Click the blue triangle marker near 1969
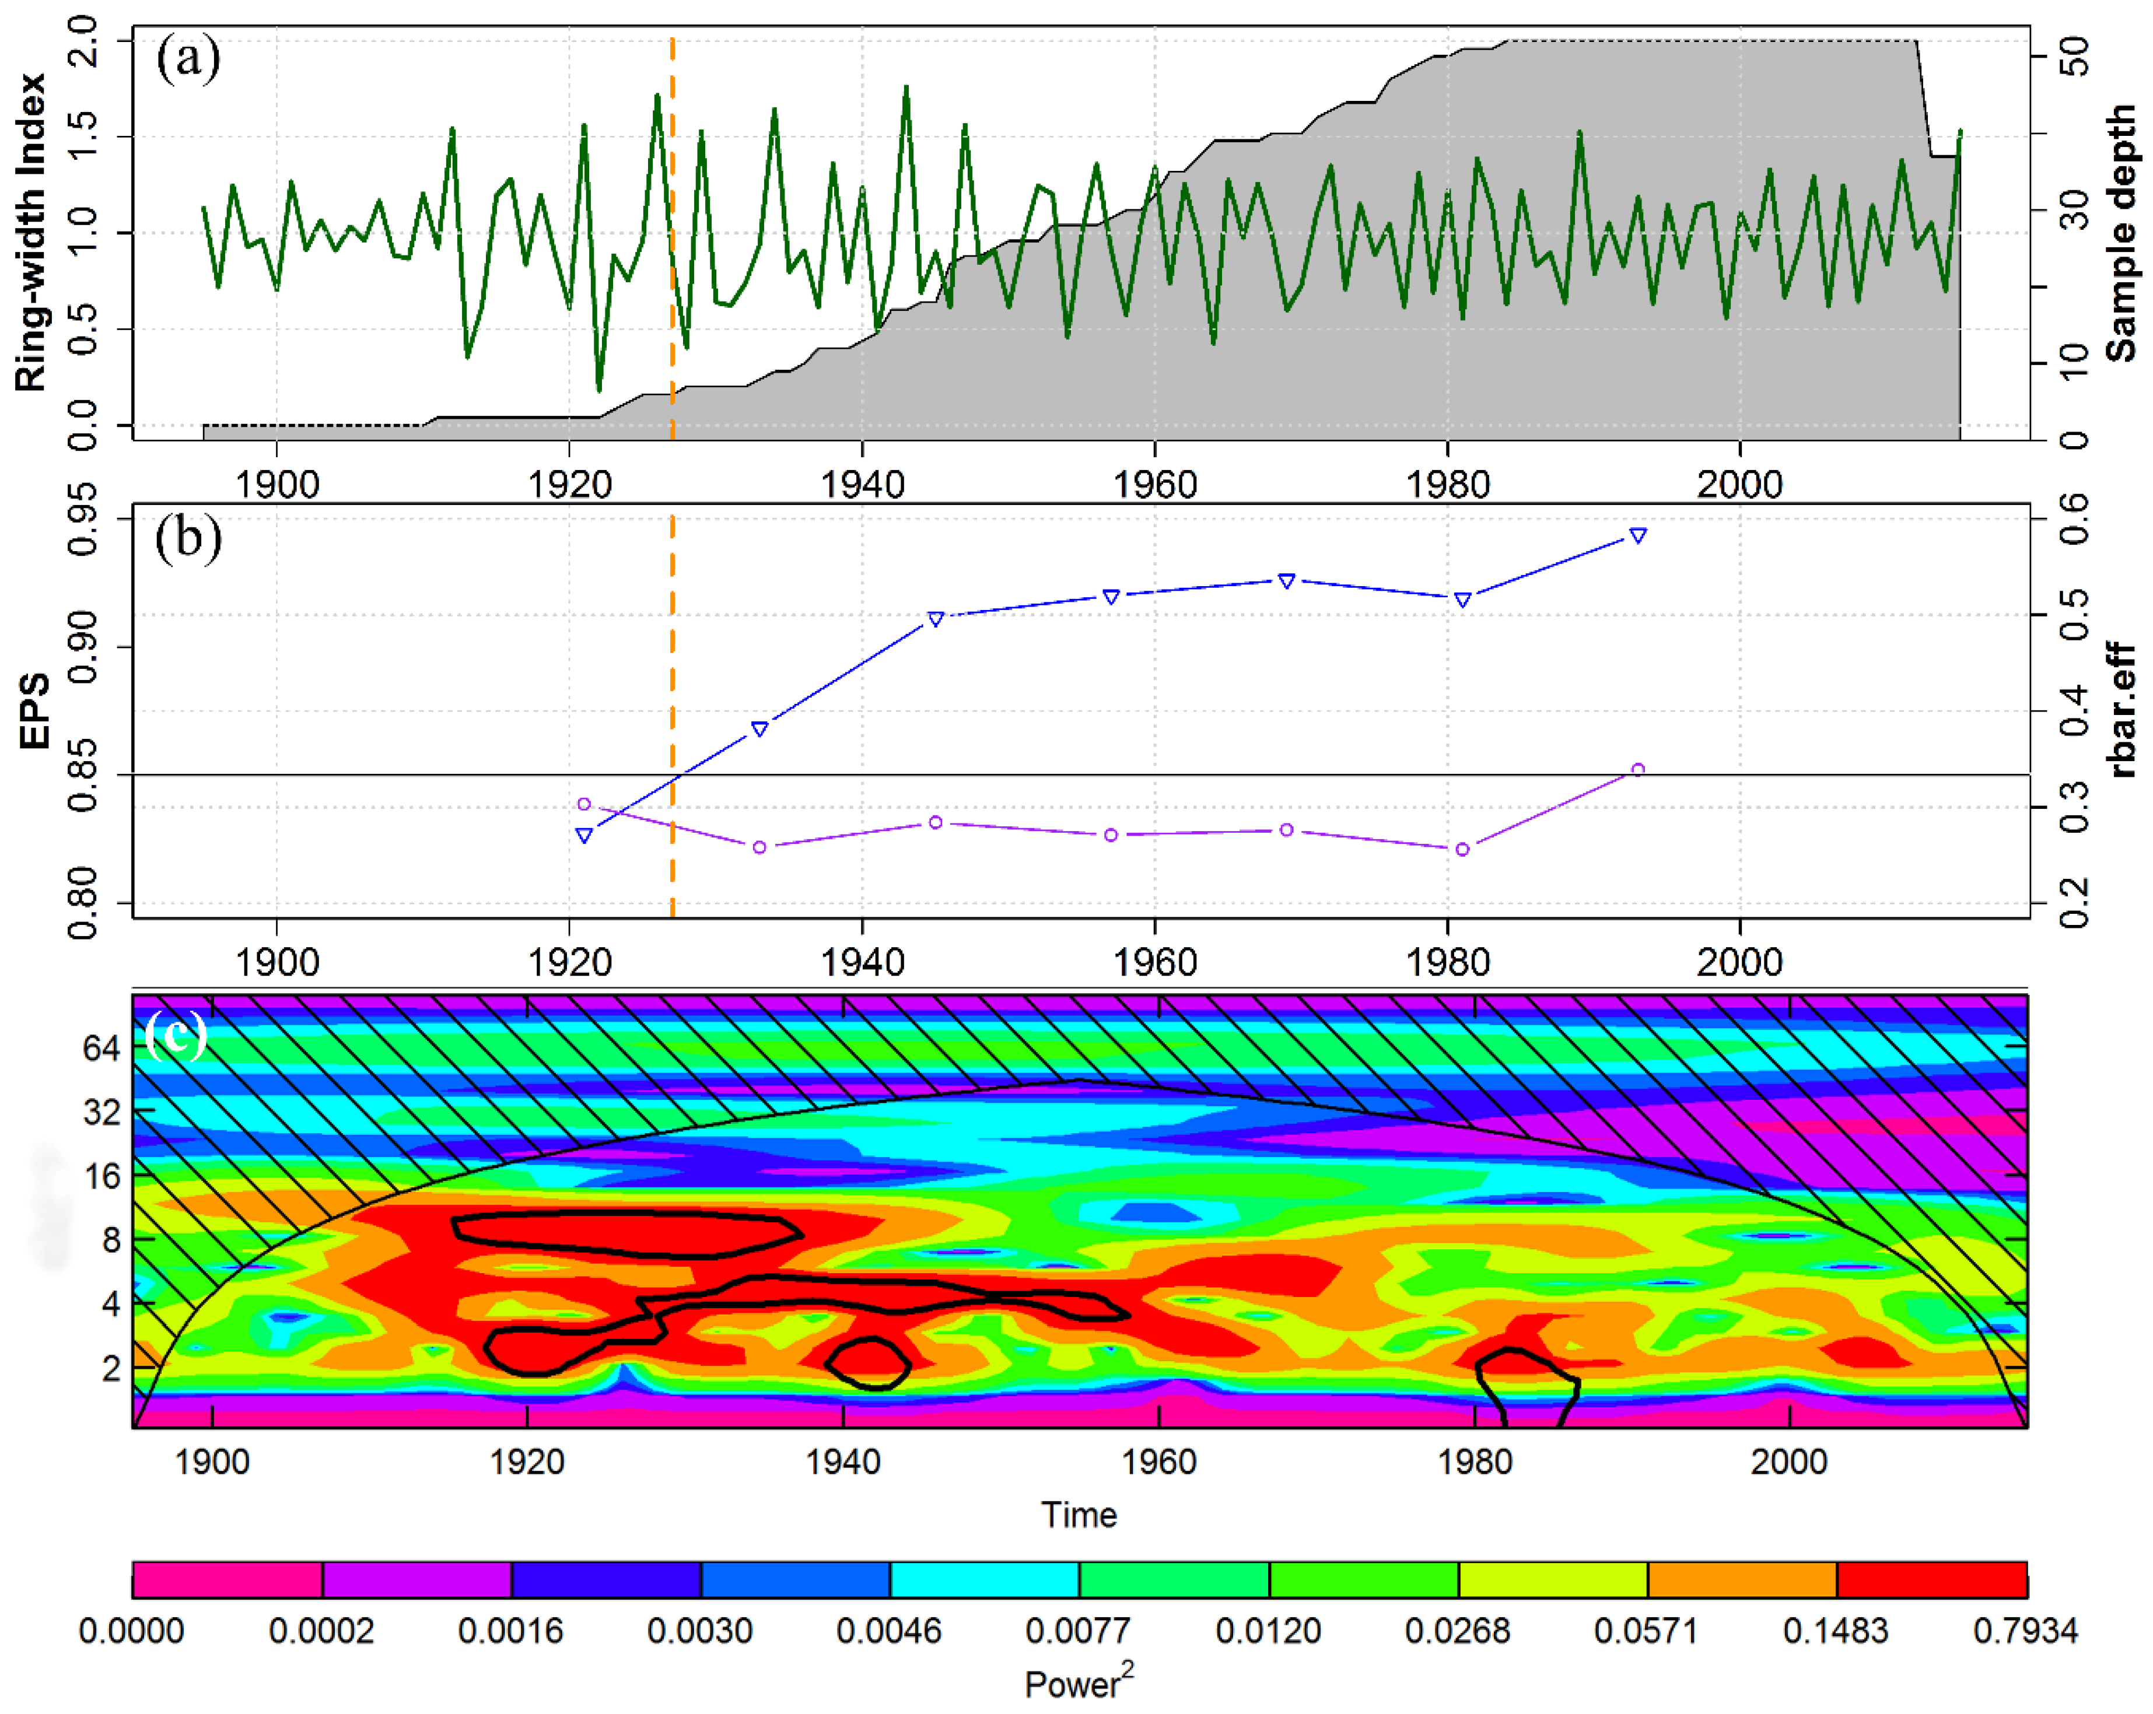 pyautogui.click(x=1287, y=581)
